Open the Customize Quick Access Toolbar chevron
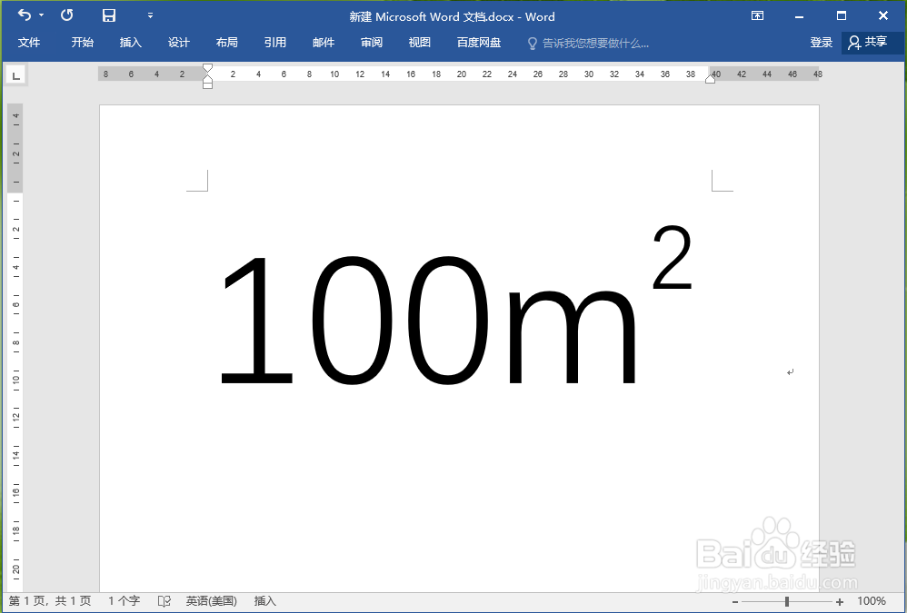Viewport: 907px width, 613px height. (150, 15)
